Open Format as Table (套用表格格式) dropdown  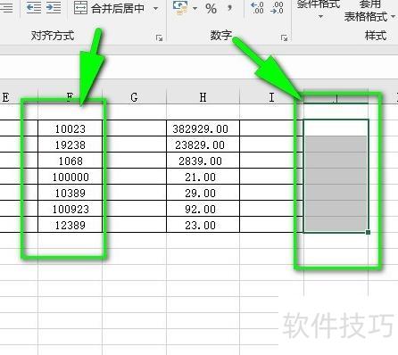369,12
